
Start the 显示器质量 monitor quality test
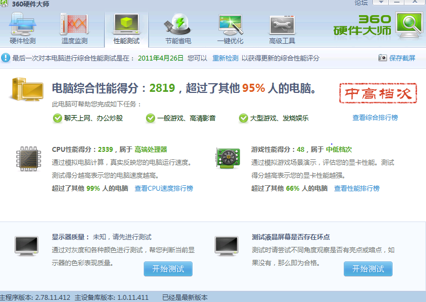tap(168, 269)
